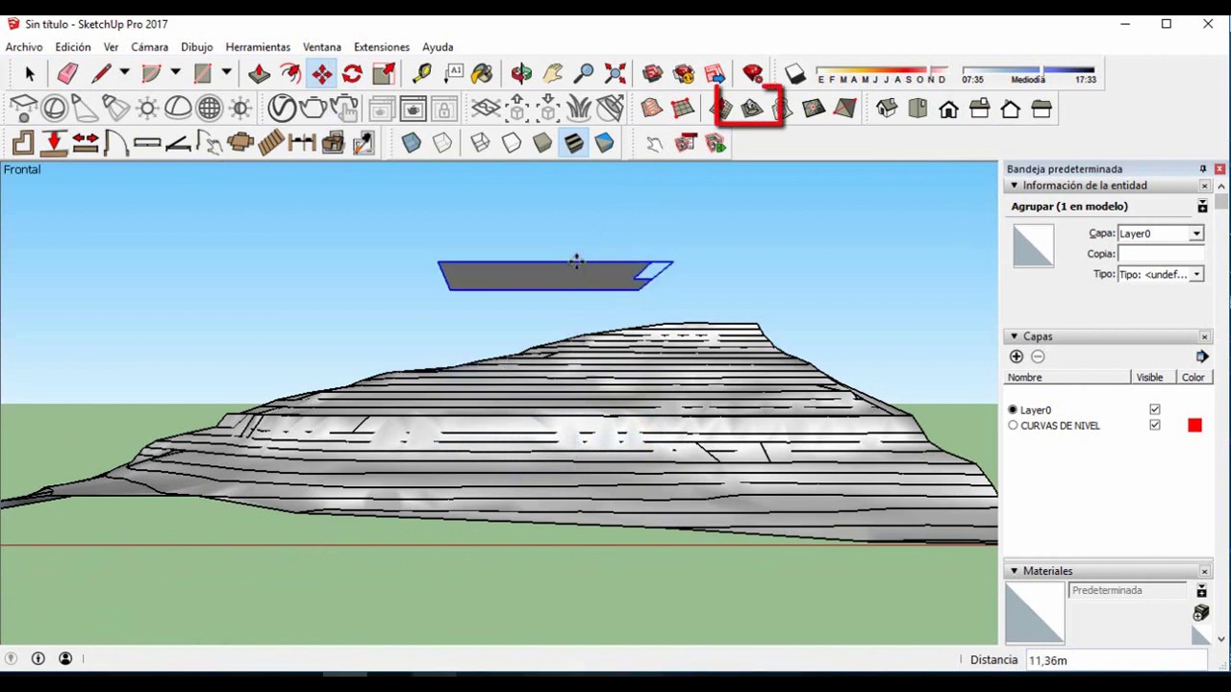Delete layer with minus button
This screenshot has width=1231, height=692.
pos(1038,357)
